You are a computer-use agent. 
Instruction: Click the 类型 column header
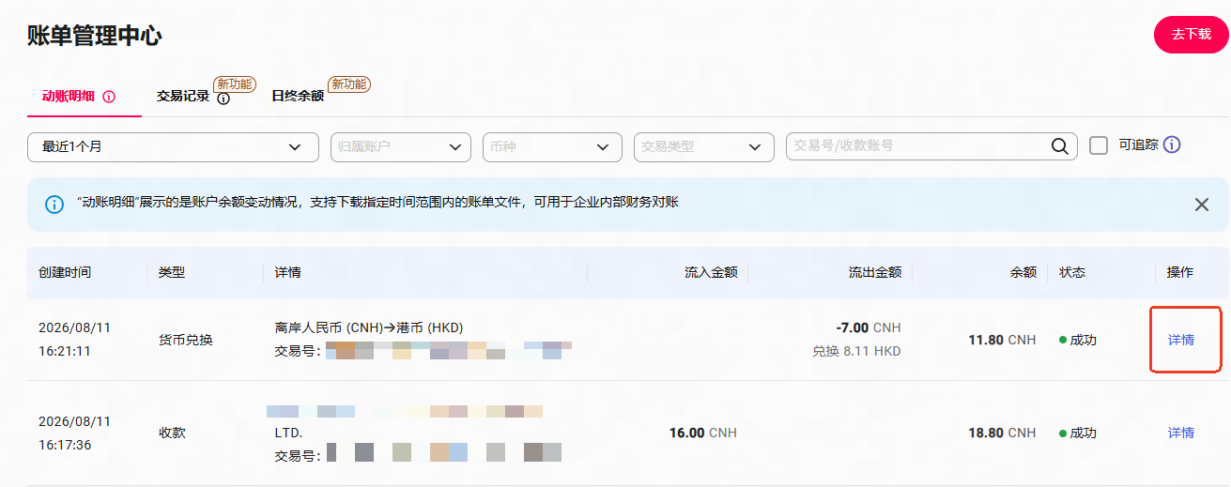(x=172, y=272)
